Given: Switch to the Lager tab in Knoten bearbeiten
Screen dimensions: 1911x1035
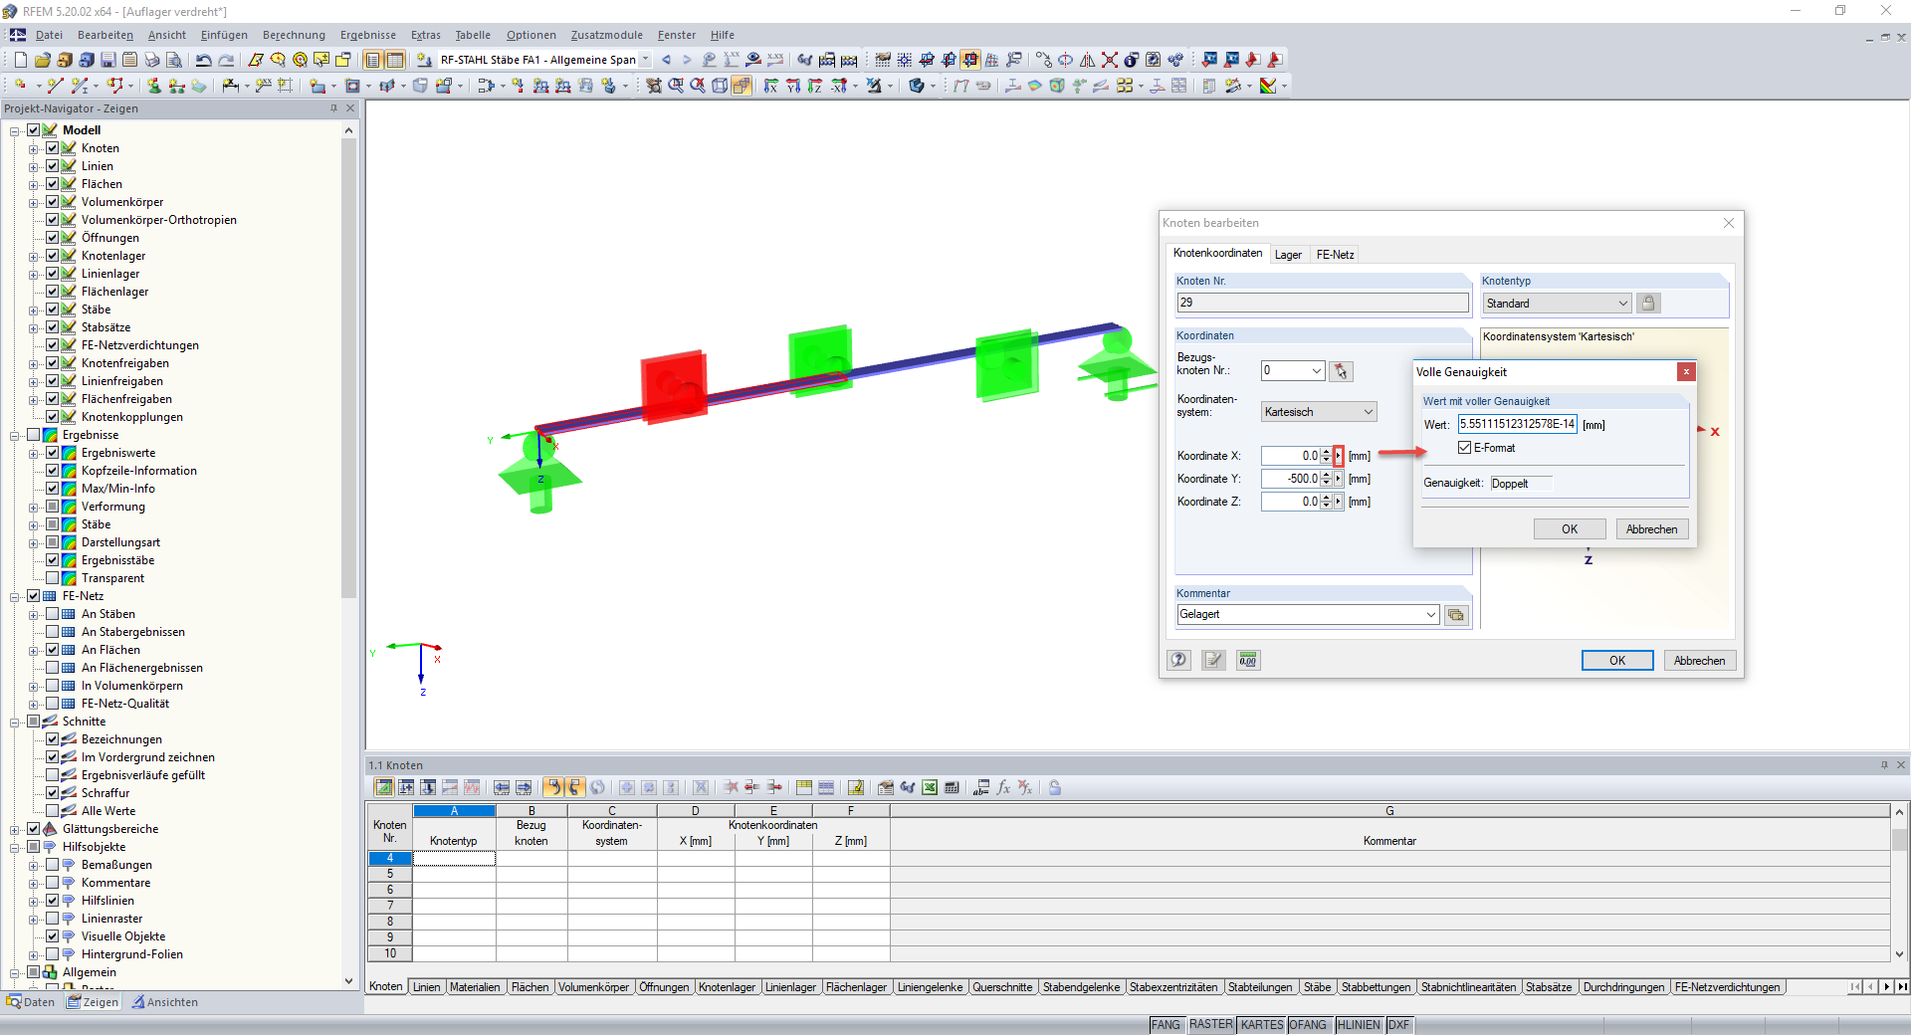Looking at the screenshot, I should pyautogui.click(x=1289, y=254).
